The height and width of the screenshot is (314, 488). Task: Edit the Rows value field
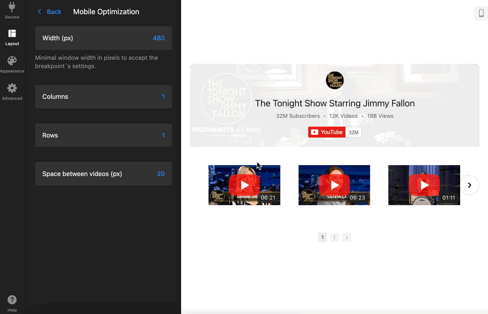163,135
